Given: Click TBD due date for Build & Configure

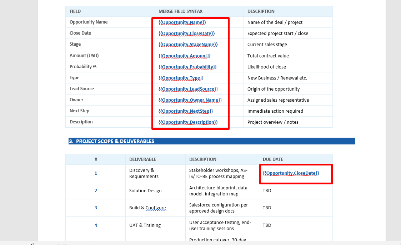Looking at the screenshot, I should (x=267, y=208).
